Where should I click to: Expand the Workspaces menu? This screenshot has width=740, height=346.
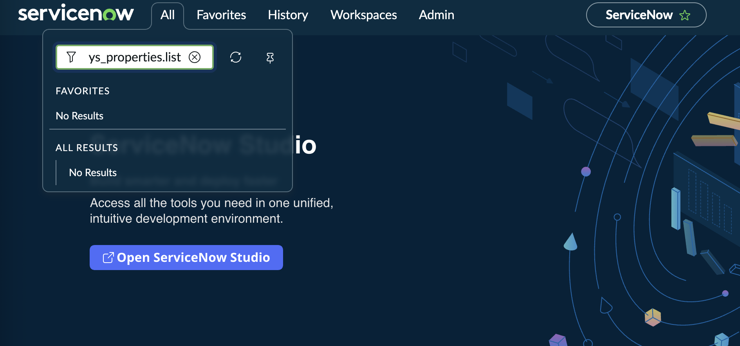[x=363, y=15]
